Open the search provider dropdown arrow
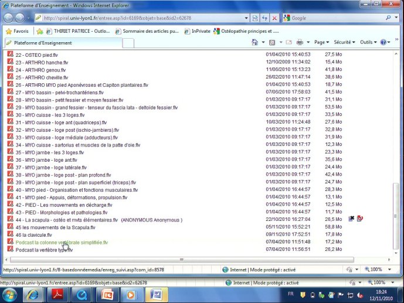 [x=396, y=18]
